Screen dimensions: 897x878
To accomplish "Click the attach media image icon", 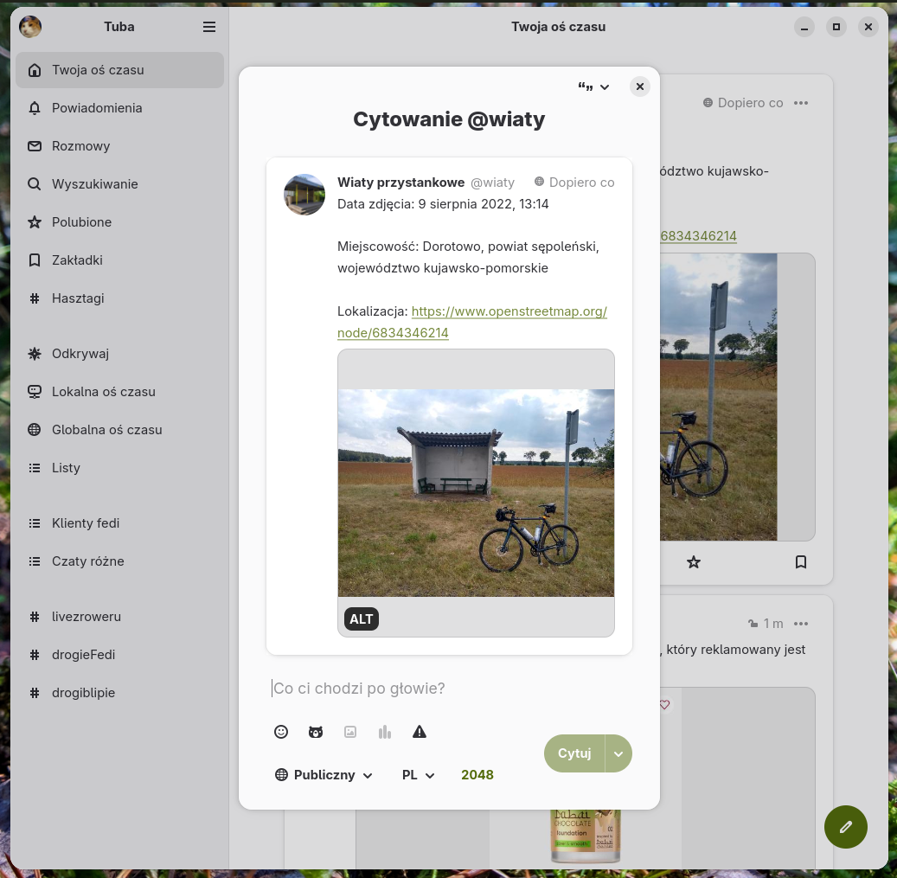I will click(x=350, y=732).
